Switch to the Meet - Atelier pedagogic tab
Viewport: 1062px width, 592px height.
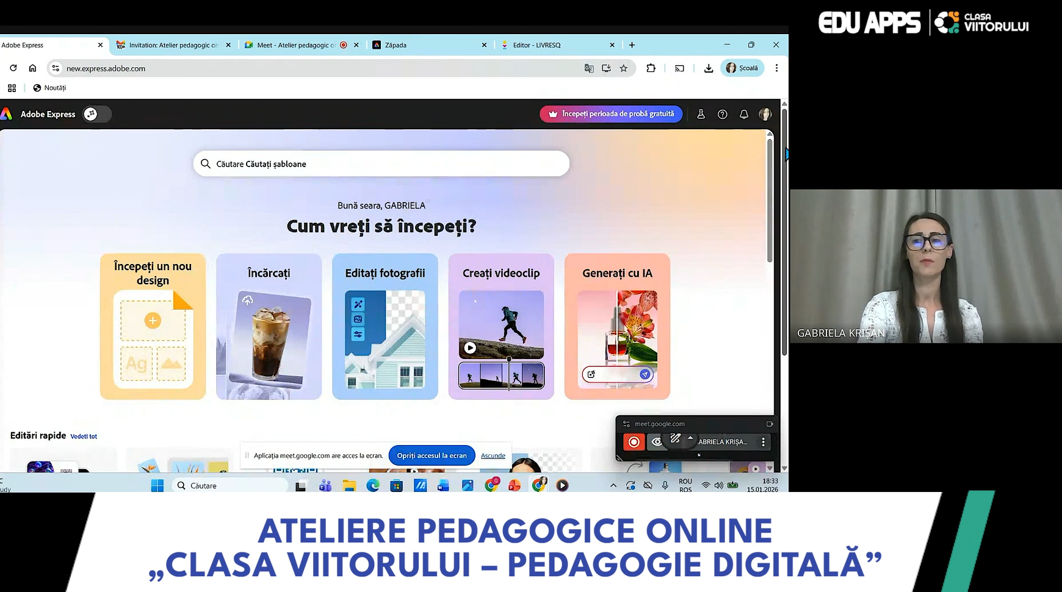point(295,45)
